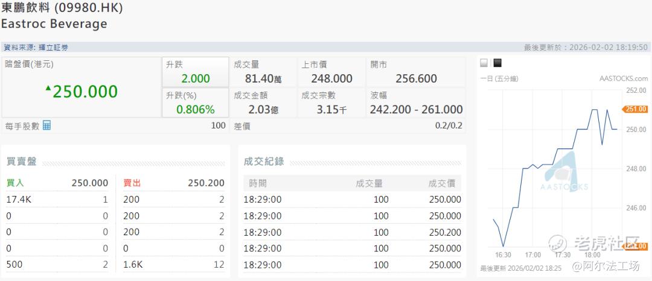The height and width of the screenshot is (281, 652).
Task: Click the price line chart
Action: point(555,169)
